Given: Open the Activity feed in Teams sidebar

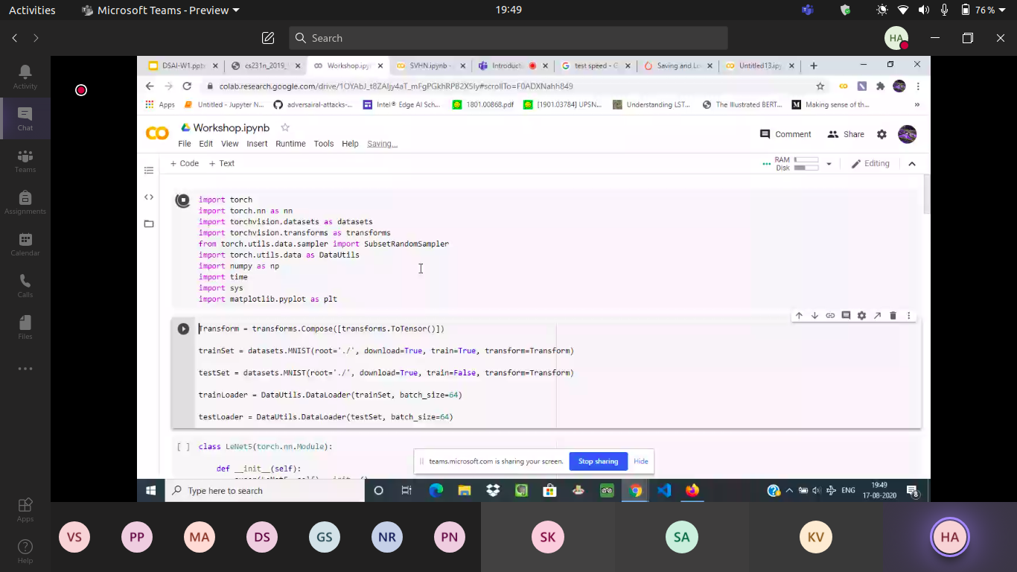Looking at the screenshot, I should tap(25, 76).
